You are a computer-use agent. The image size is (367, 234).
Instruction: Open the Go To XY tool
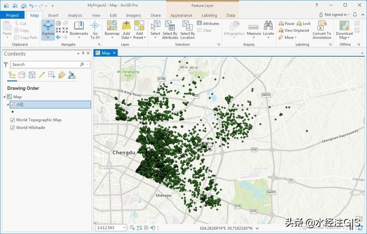pyautogui.click(x=95, y=30)
